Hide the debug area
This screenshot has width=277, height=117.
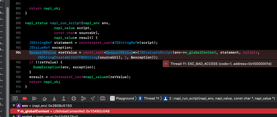[x=15, y=98]
